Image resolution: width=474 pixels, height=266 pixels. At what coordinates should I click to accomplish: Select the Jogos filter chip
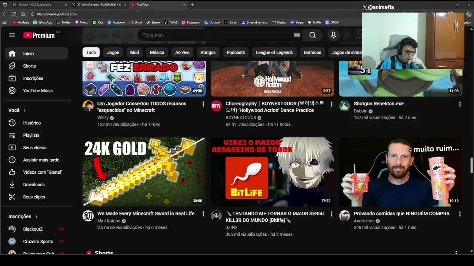(x=113, y=52)
